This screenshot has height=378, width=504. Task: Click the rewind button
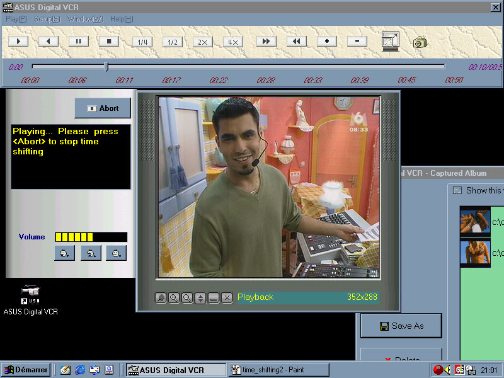(x=296, y=42)
